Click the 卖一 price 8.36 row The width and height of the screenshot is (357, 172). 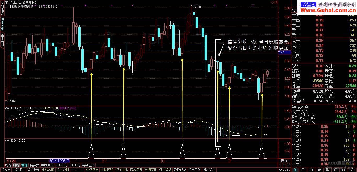pyautogui.click(x=324, y=35)
